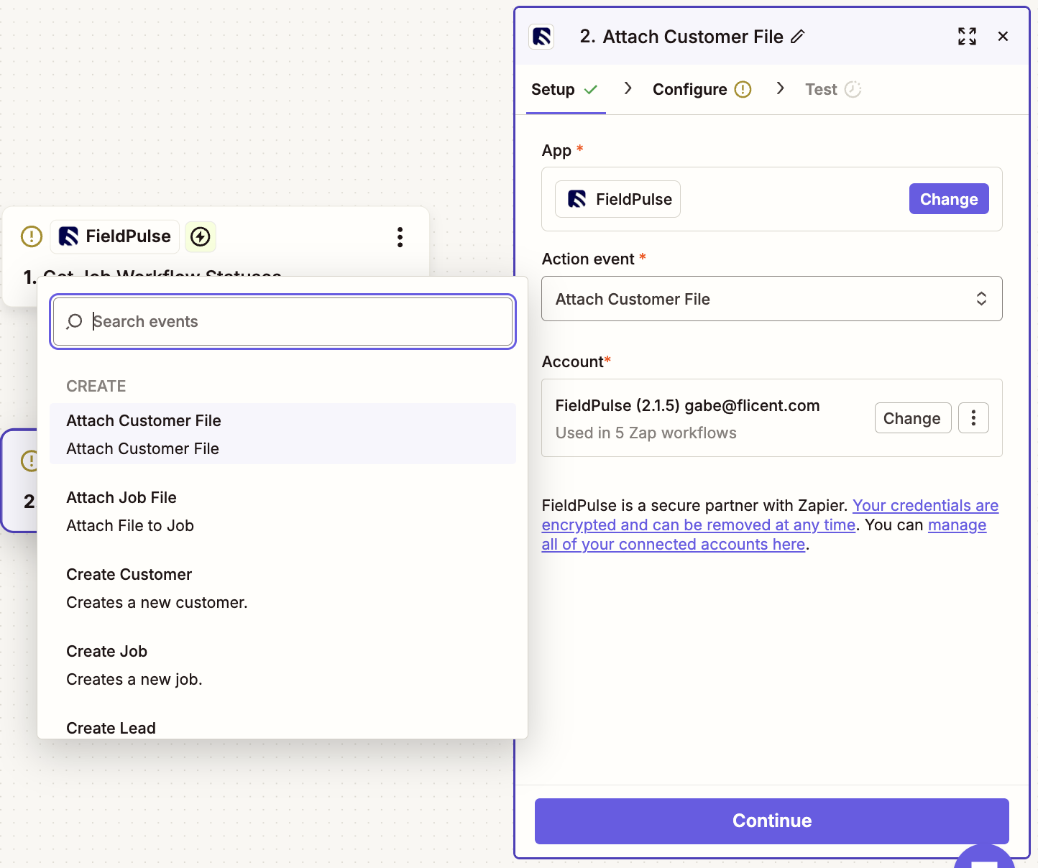
Task: Open the Action event dropdown
Action: click(771, 299)
